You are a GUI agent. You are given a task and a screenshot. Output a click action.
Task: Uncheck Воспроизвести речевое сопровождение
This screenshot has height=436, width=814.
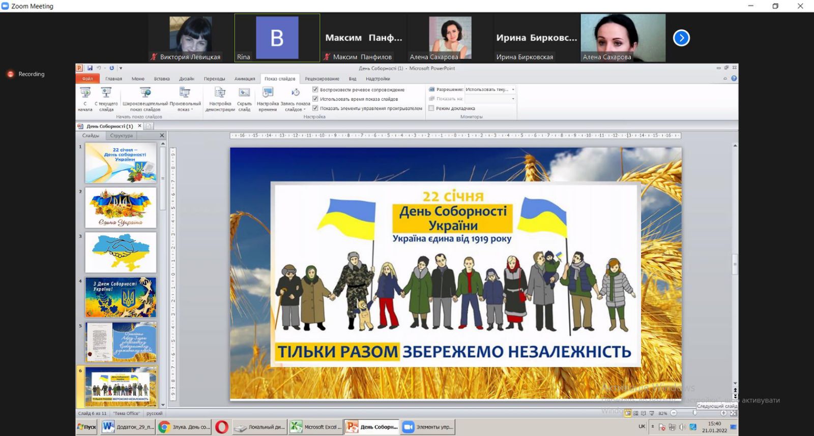coord(315,89)
